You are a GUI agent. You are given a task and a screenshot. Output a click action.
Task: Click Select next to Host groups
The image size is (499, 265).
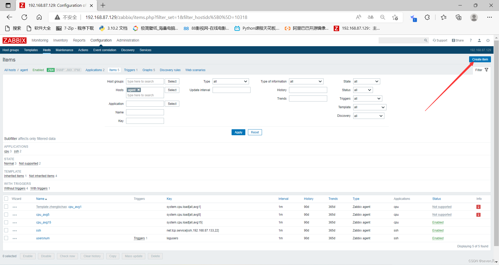point(172,81)
